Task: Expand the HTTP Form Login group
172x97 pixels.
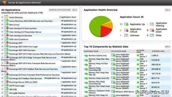Action: click(2, 85)
